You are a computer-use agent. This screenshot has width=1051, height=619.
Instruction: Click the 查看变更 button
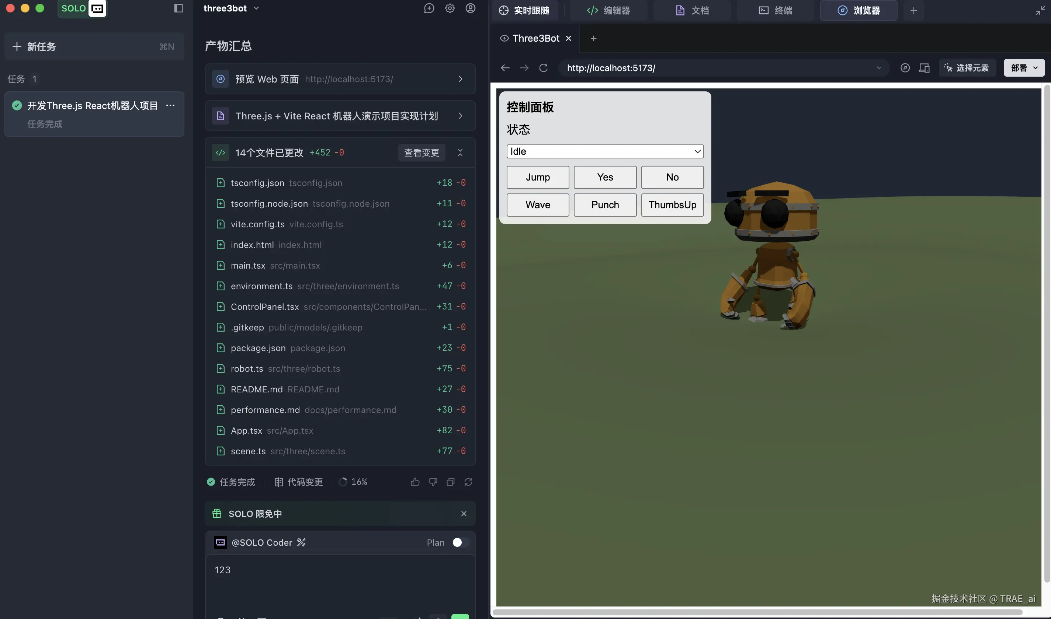(x=422, y=153)
